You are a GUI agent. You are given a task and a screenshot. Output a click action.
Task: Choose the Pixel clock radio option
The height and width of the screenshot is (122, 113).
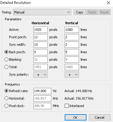pyautogui.click(x=6, y=106)
